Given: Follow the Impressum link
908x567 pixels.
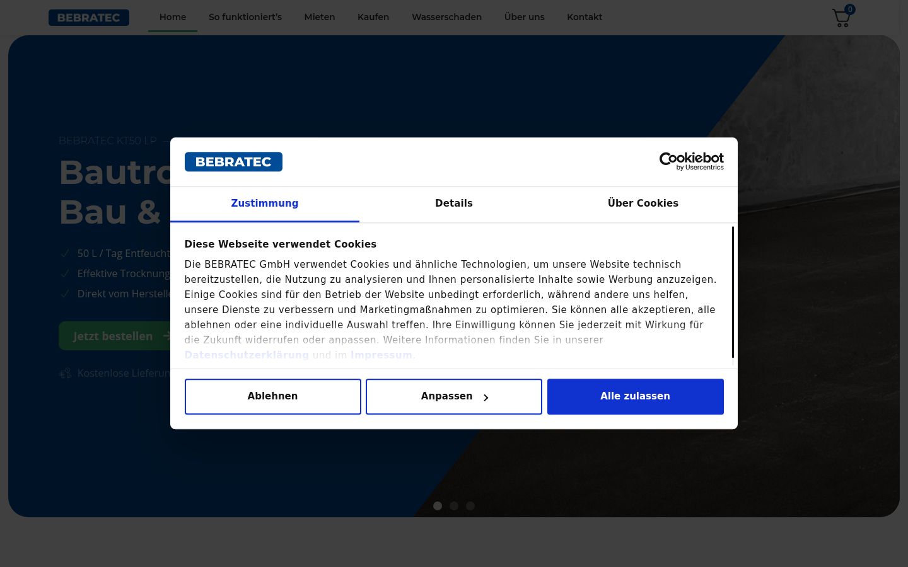Looking at the screenshot, I should 381,355.
